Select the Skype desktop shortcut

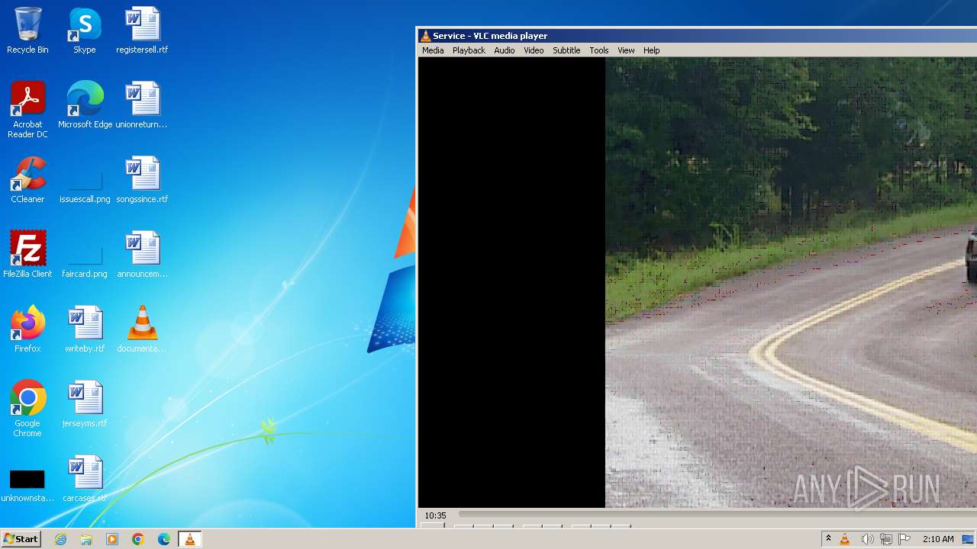[85, 30]
